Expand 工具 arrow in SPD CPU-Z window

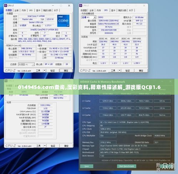pyautogui.click(x=119, y=70)
